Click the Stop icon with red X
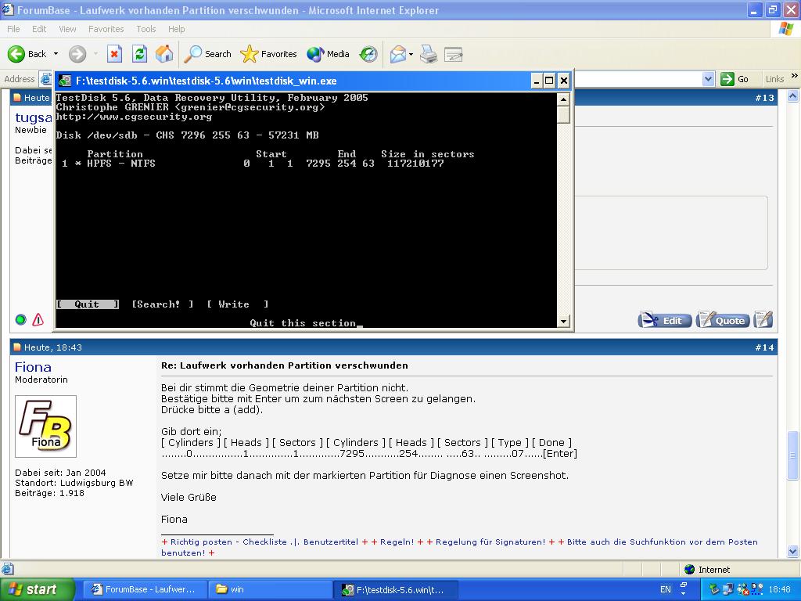The width and height of the screenshot is (801, 601). tap(114, 54)
